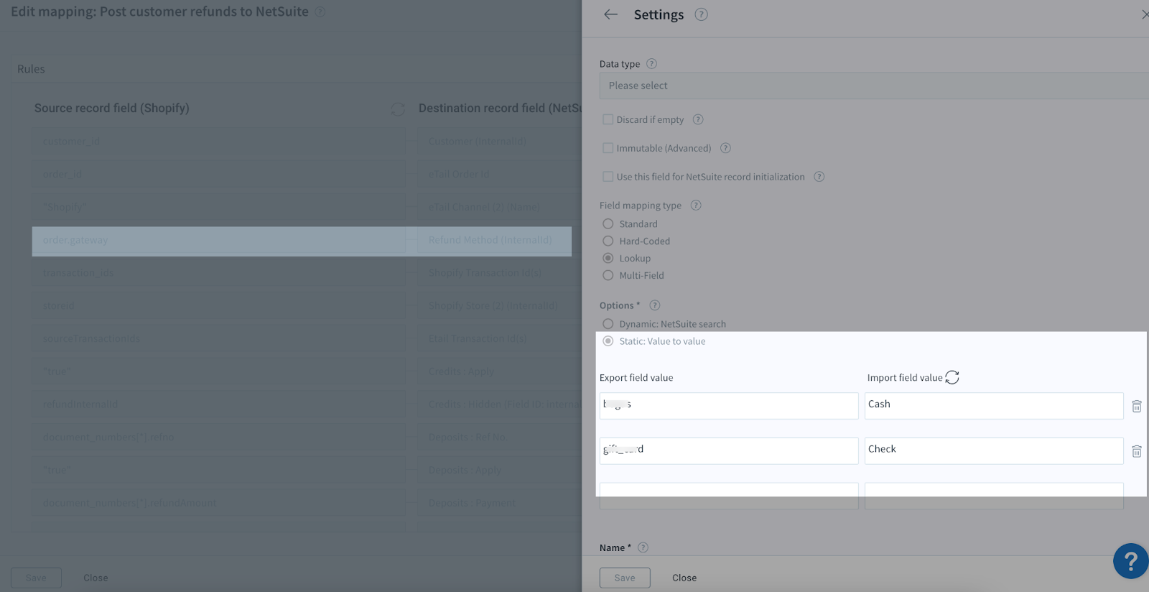Save the Settings panel changes

coord(625,578)
